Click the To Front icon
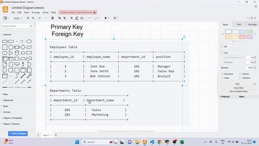 click(x=59, y=18)
